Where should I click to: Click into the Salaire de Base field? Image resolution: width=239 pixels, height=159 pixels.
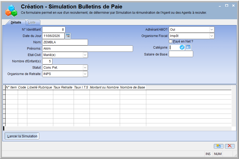(x=181, y=54)
